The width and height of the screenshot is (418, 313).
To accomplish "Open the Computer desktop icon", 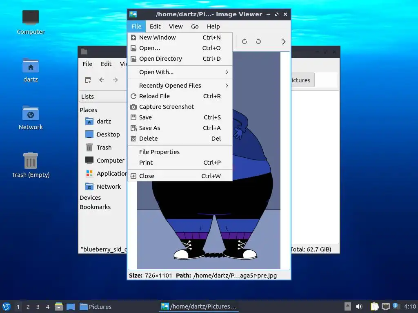I will [30, 23].
